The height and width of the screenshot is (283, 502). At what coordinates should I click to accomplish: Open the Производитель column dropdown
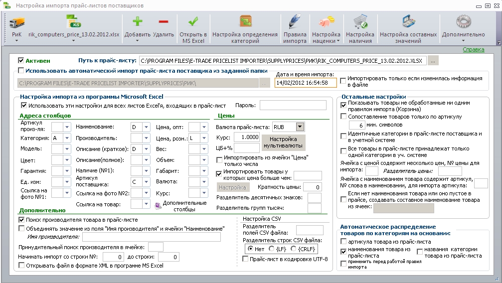pyautogui.click(x=146, y=139)
